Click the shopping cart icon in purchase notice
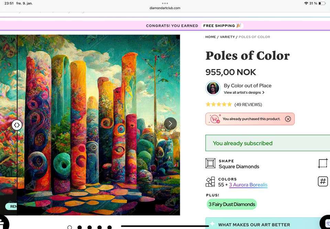This screenshot has width=330, height=229. (214, 119)
